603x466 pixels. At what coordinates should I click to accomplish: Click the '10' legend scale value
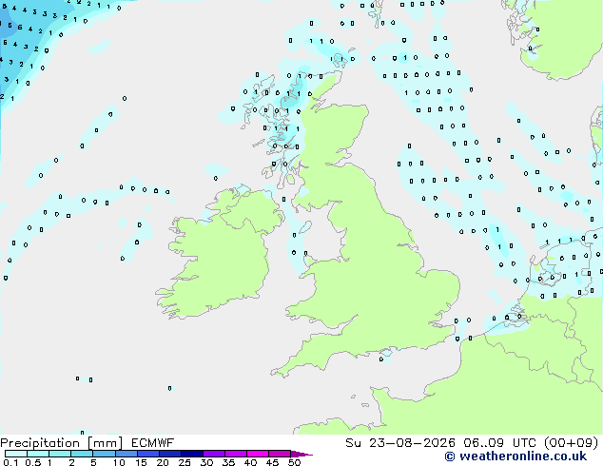click(x=119, y=462)
